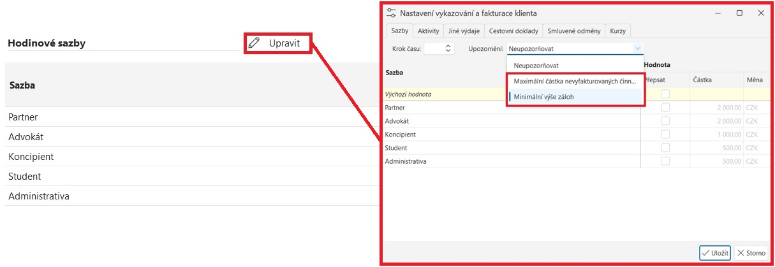Switch to the Kurzy tab
The width and height of the screenshot is (775, 267).
[617, 31]
